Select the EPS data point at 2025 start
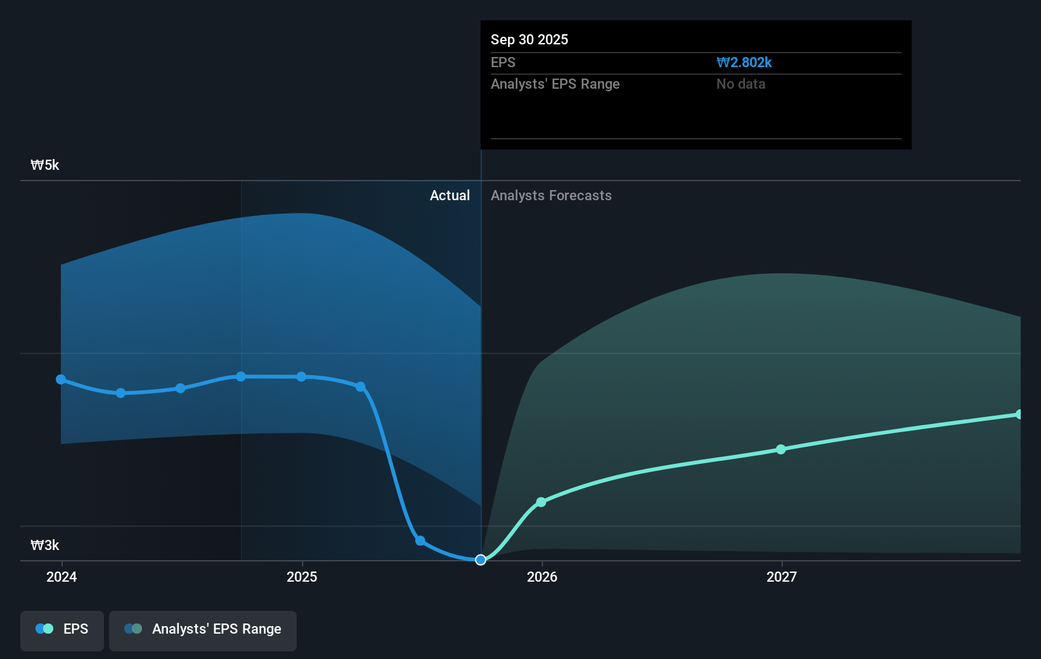This screenshot has width=1041, height=659. [x=301, y=376]
